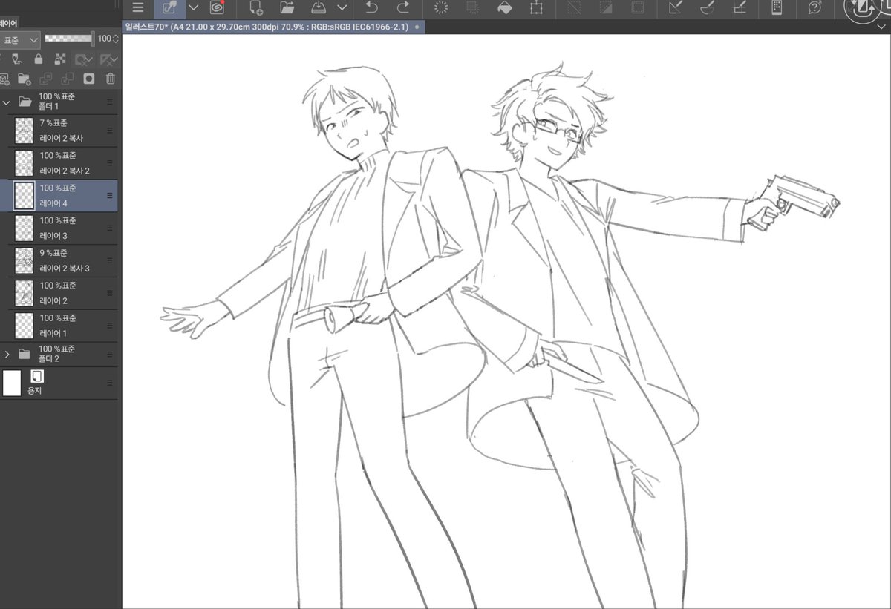Toggle snap to special ruler icon
This screenshot has height=609, width=891.
(x=707, y=8)
